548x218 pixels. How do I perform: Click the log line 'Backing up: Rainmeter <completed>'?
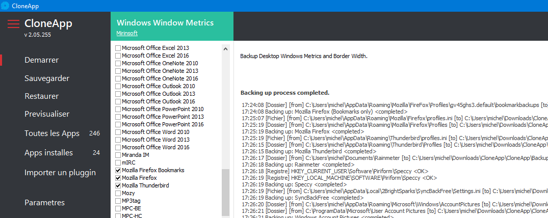tap(298, 165)
